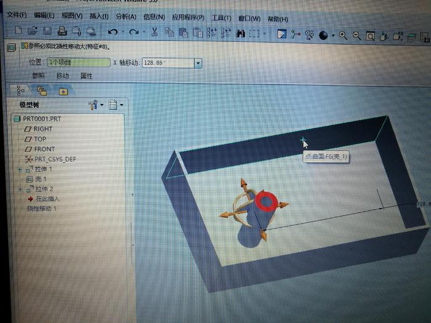Open the 应用程序(P) menu

pyautogui.click(x=188, y=18)
